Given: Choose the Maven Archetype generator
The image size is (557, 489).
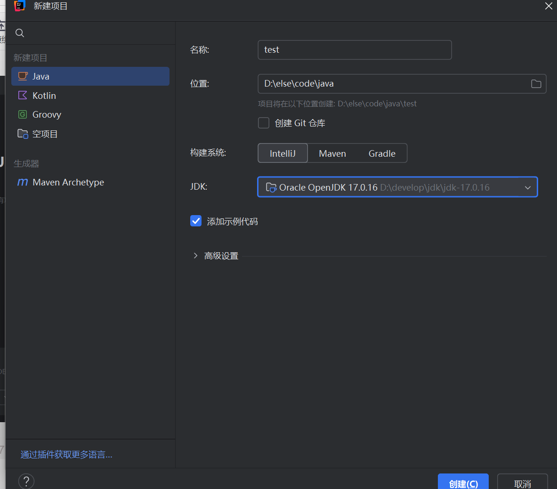Looking at the screenshot, I should pos(90,182).
